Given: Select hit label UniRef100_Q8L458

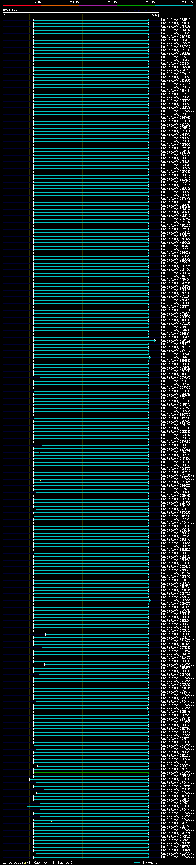Looking at the screenshot, I should 176,60.
